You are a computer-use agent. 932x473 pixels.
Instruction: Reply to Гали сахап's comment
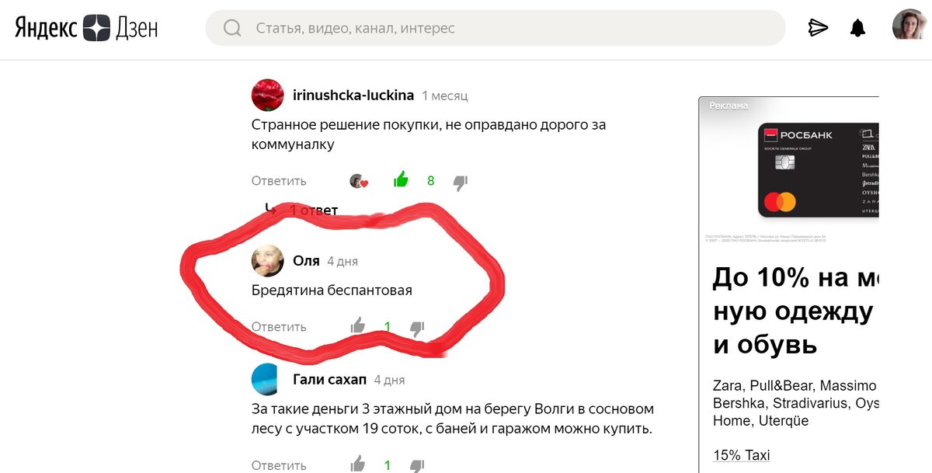tap(279, 465)
